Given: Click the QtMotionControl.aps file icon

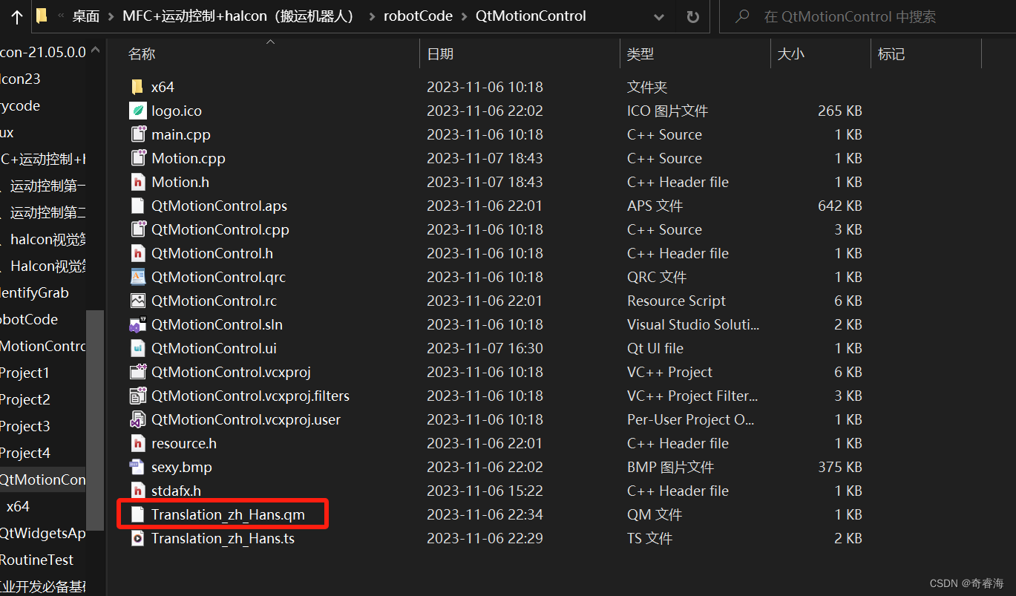Looking at the screenshot, I should click(137, 206).
